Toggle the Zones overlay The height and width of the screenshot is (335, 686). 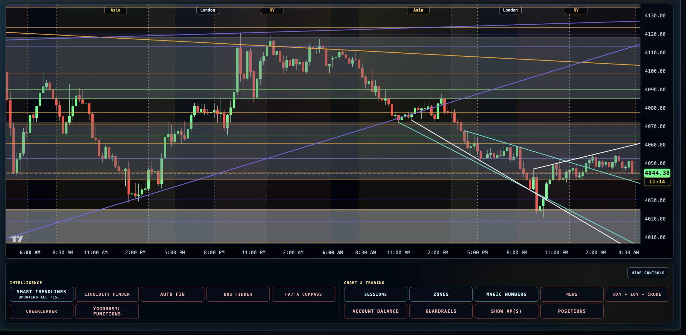pos(441,294)
